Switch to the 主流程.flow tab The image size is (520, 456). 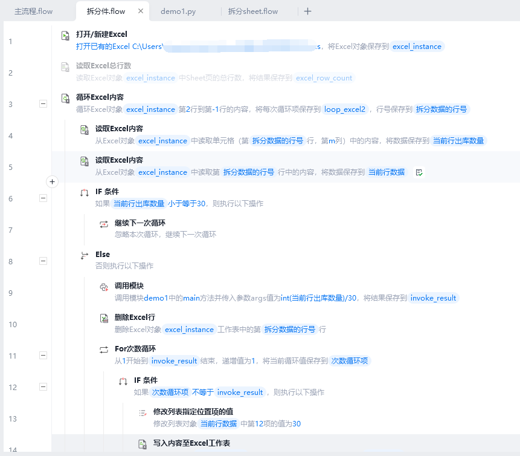coord(33,11)
